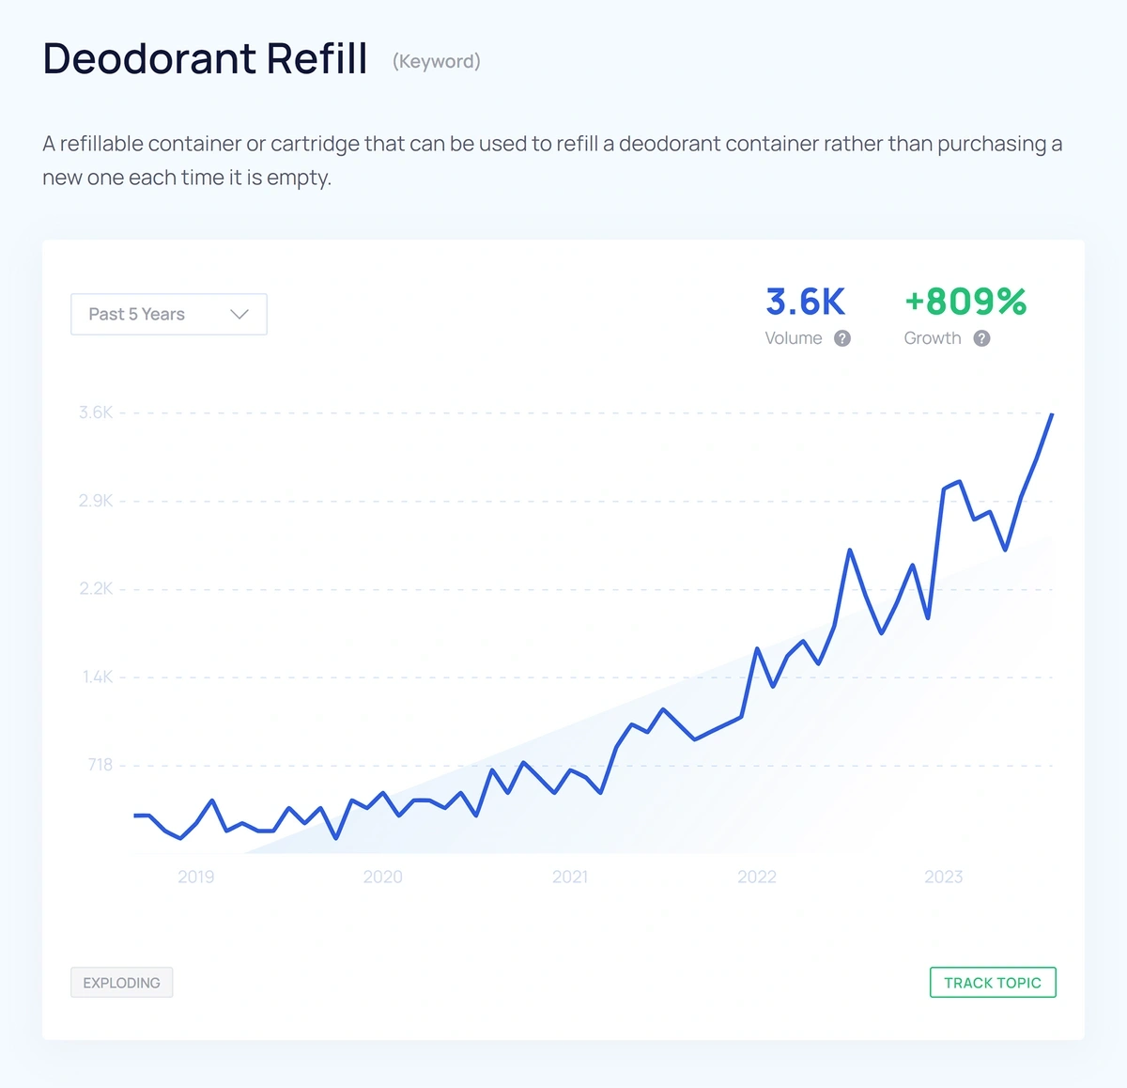Click the 2023 x-axis label
This screenshot has height=1088, width=1127.
point(943,877)
